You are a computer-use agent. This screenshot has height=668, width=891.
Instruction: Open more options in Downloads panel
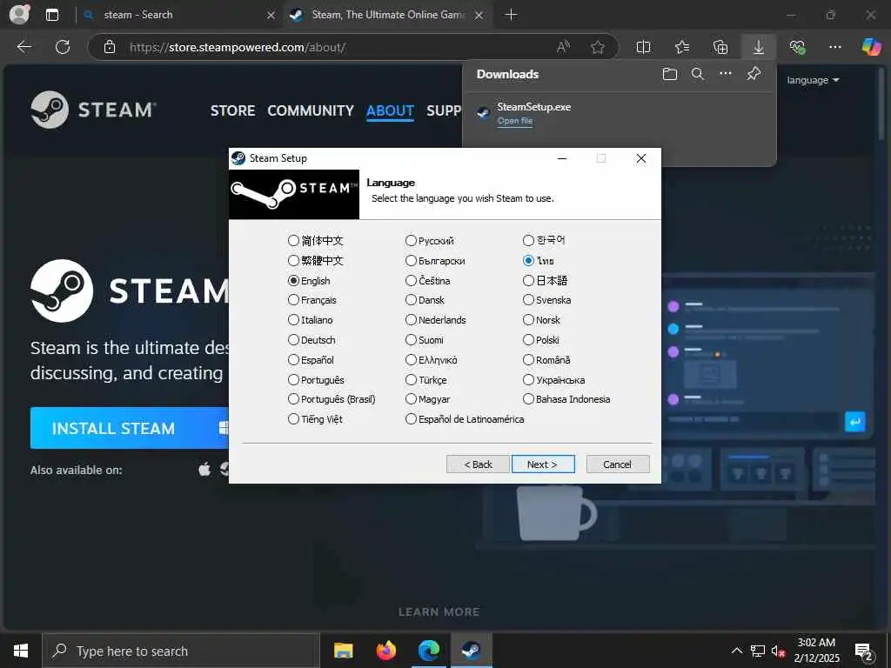pyautogui.click(x=726, y=74)
